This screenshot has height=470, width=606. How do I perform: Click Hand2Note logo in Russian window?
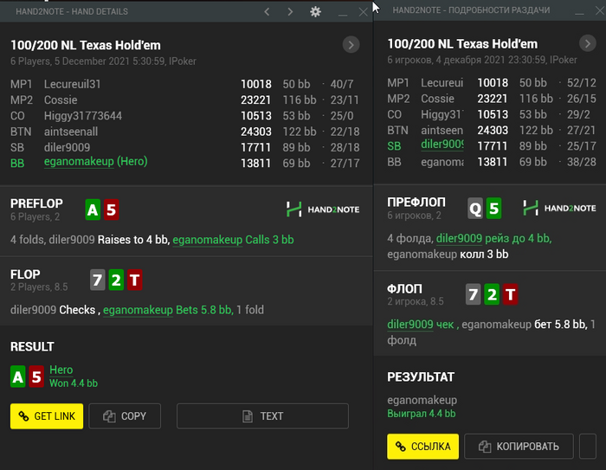(x=559, y=208)
